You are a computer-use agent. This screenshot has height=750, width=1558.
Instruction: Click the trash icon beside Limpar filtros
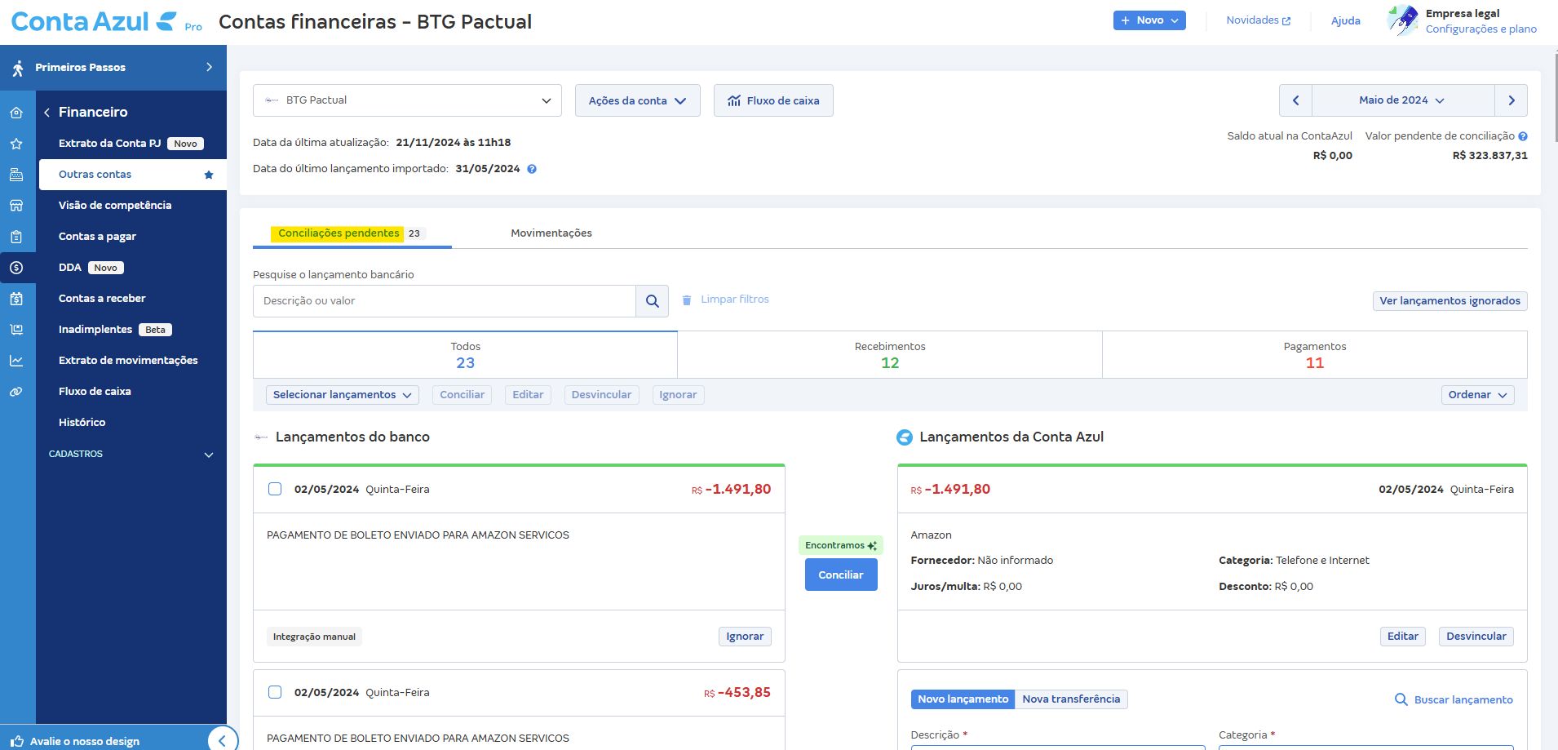[x=687, y=300]
